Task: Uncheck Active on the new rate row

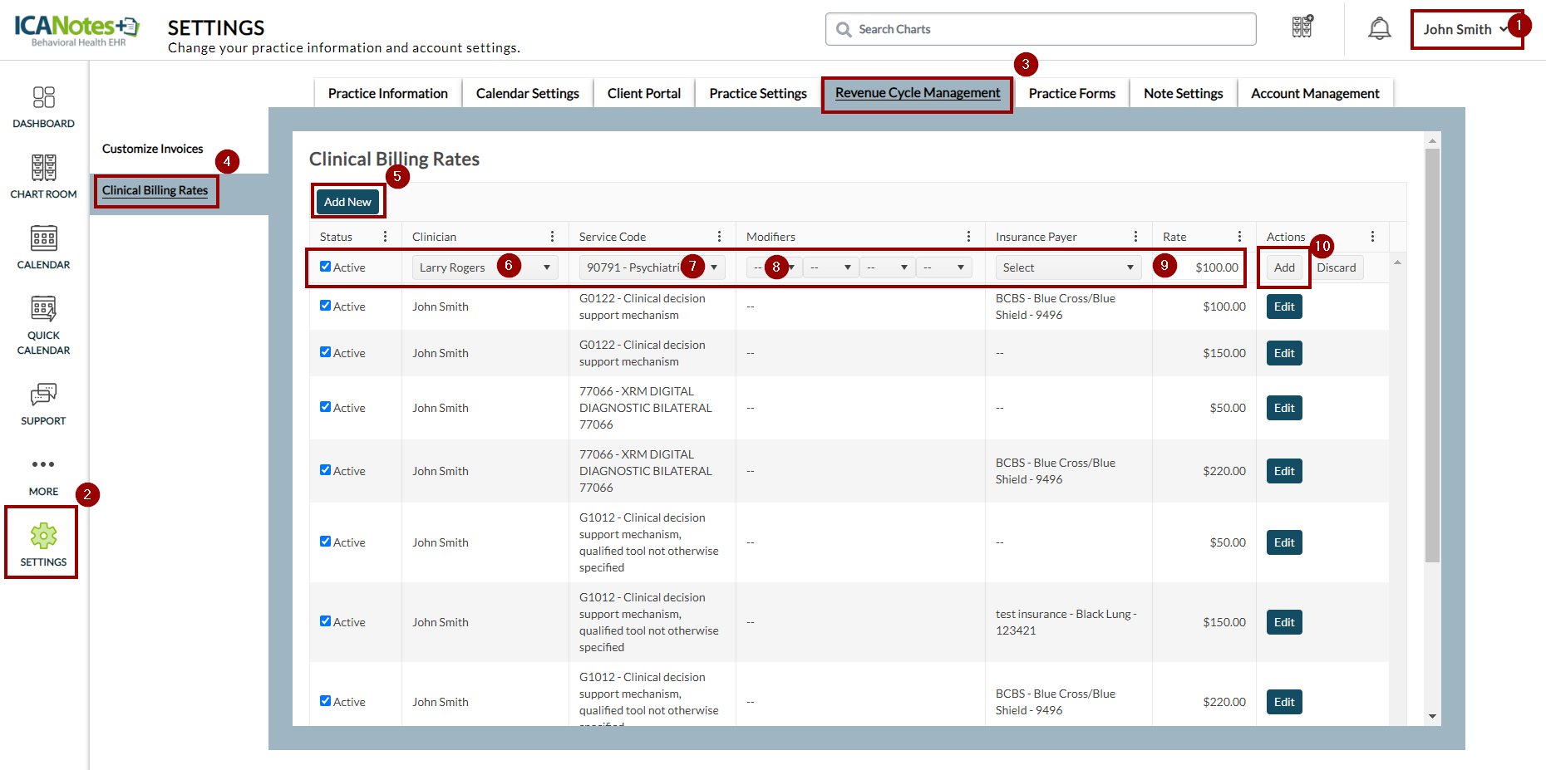Action: [326, 267]
